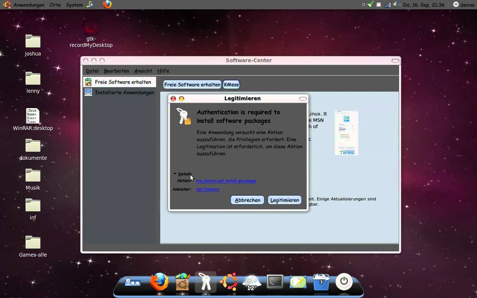The width and height of the screenshot is (477, 298).
Task: Open the weather 12° icon in dock
Action: coord(252,283)
